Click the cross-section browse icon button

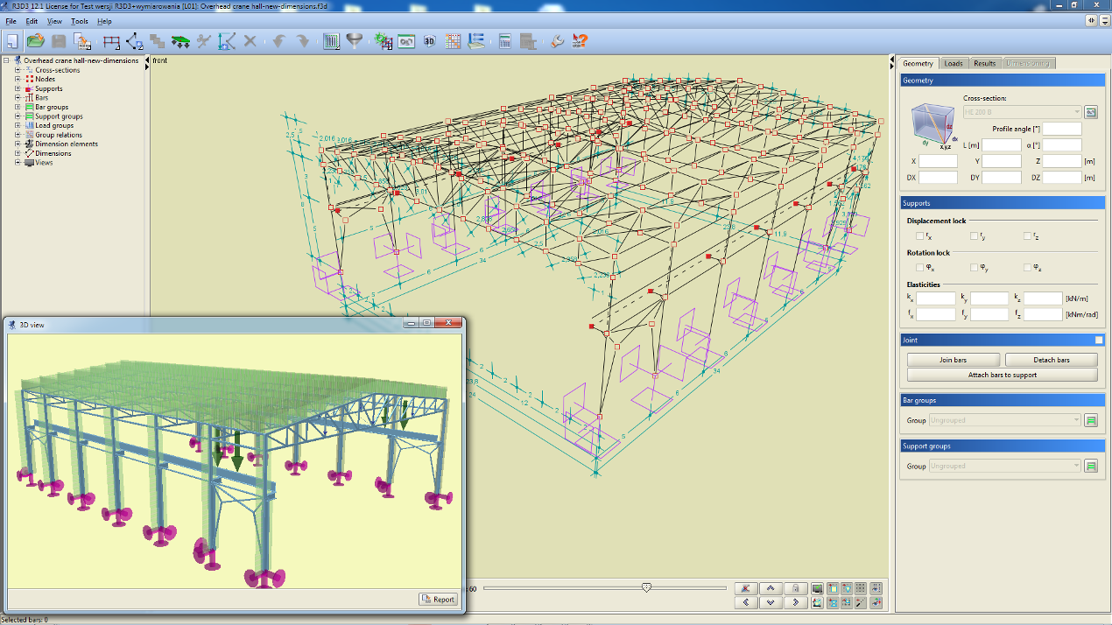coord(1091,112)
